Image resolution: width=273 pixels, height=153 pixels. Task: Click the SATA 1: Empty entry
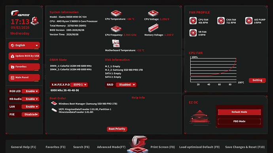[113, 73]
